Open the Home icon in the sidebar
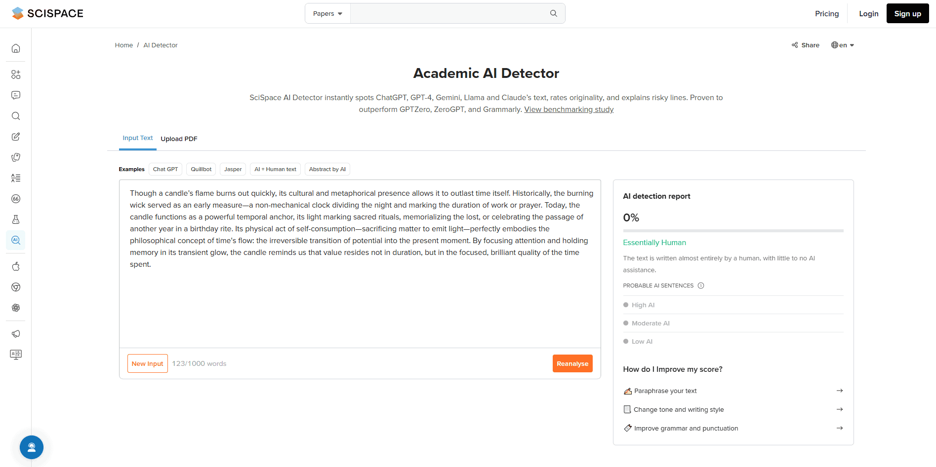Image resolution: width=936 pixels, height=467 pixels. click(16, 48)
